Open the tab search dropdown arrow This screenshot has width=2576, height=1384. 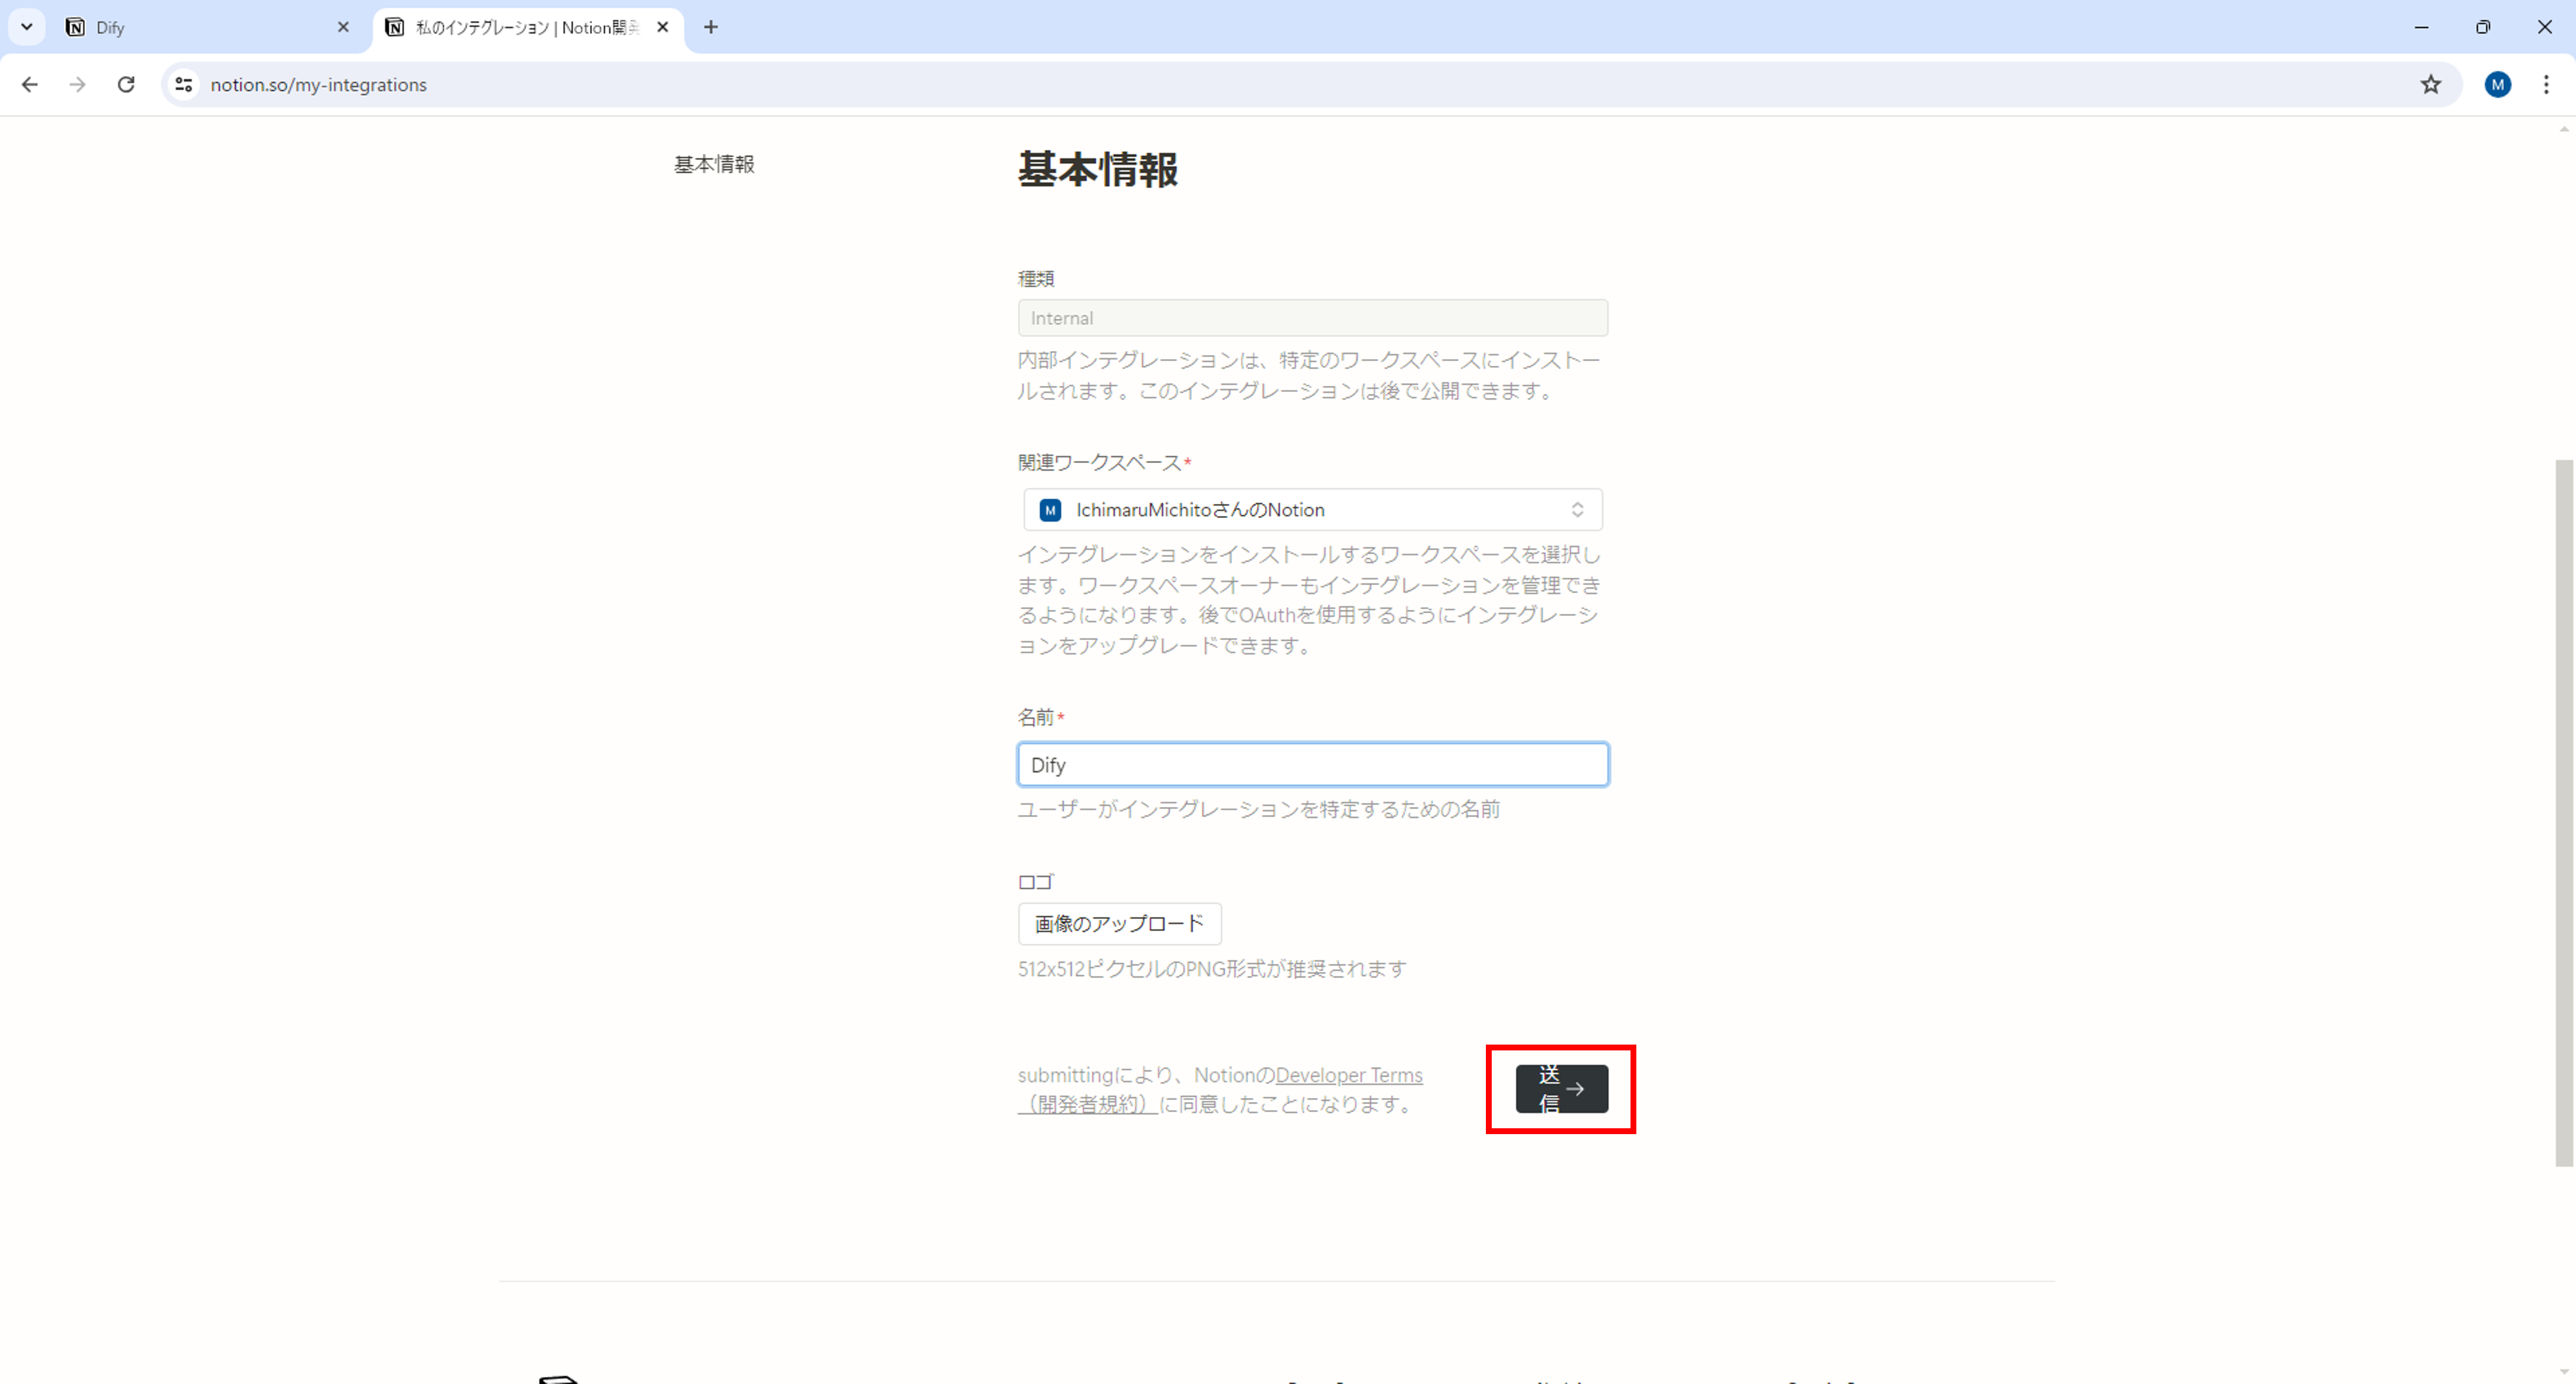27,27
